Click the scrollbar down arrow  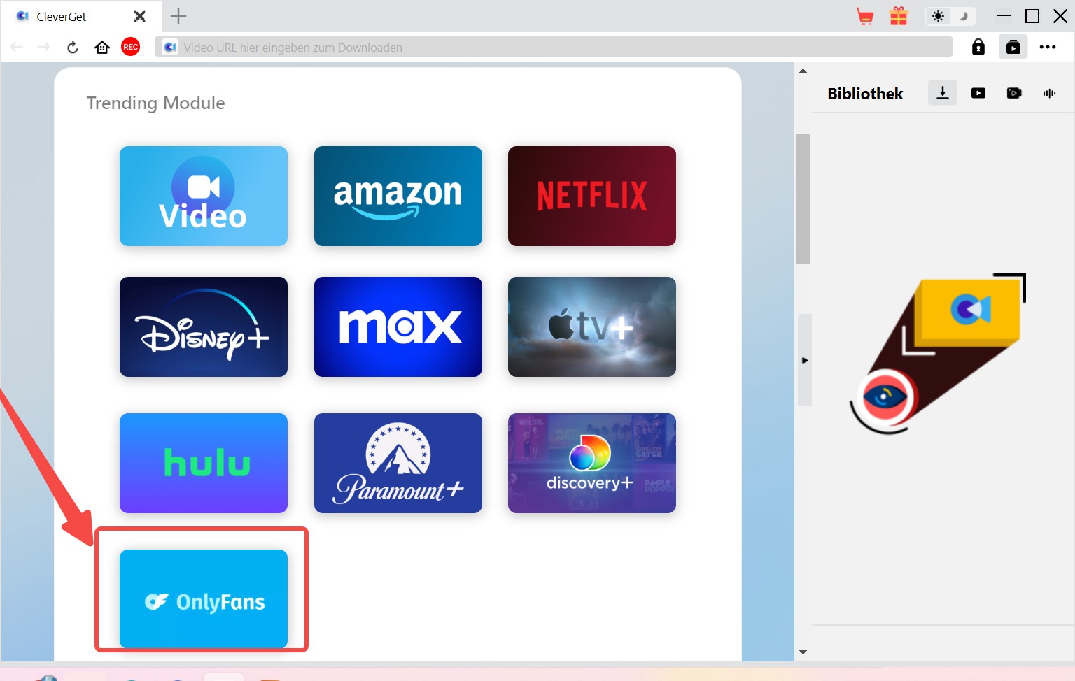pyautogui.click(x=803, y=652)
